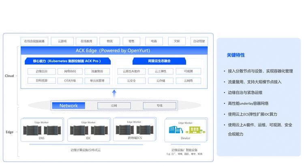
Task: Click Edge Worker label in IDC box
Action: click(x=88, y=123)
